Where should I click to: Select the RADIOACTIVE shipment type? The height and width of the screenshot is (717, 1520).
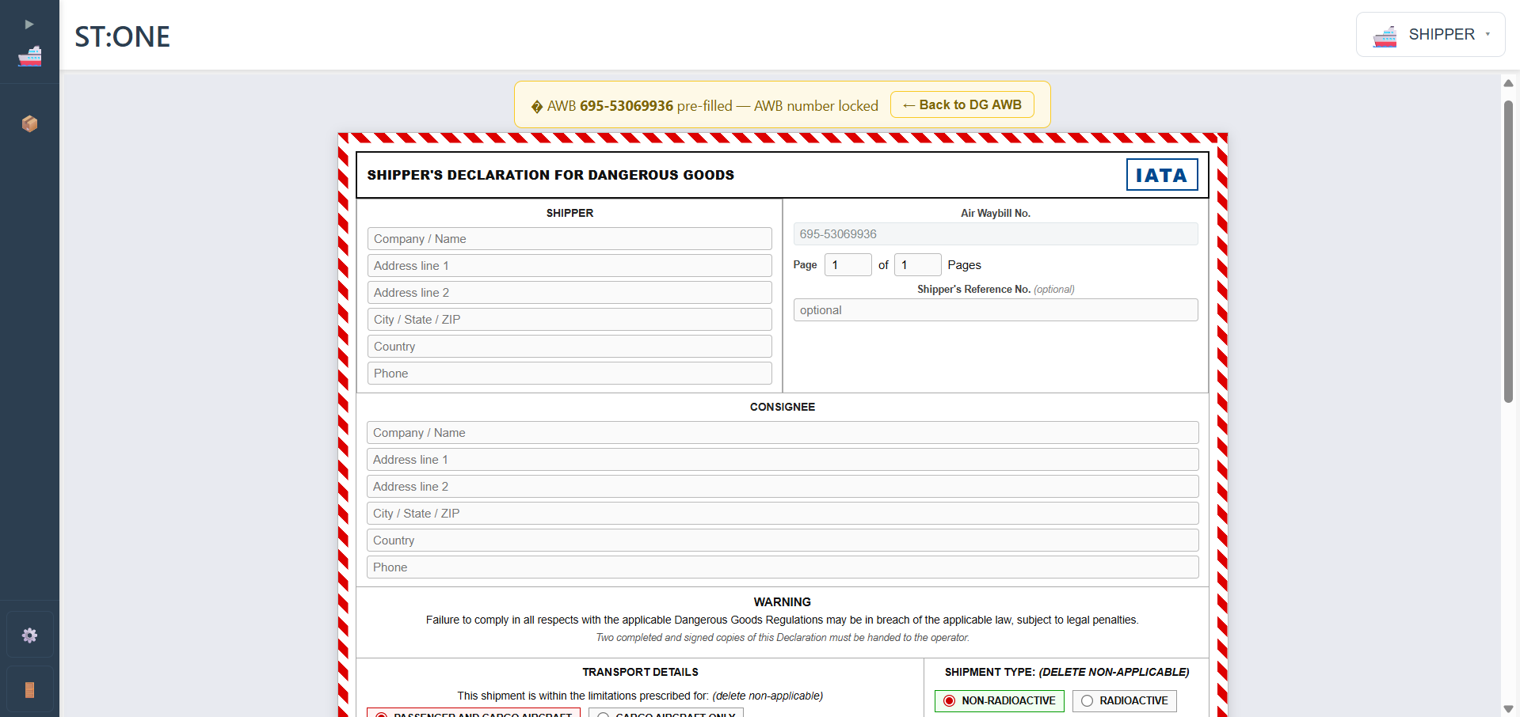pos(1125,700)
